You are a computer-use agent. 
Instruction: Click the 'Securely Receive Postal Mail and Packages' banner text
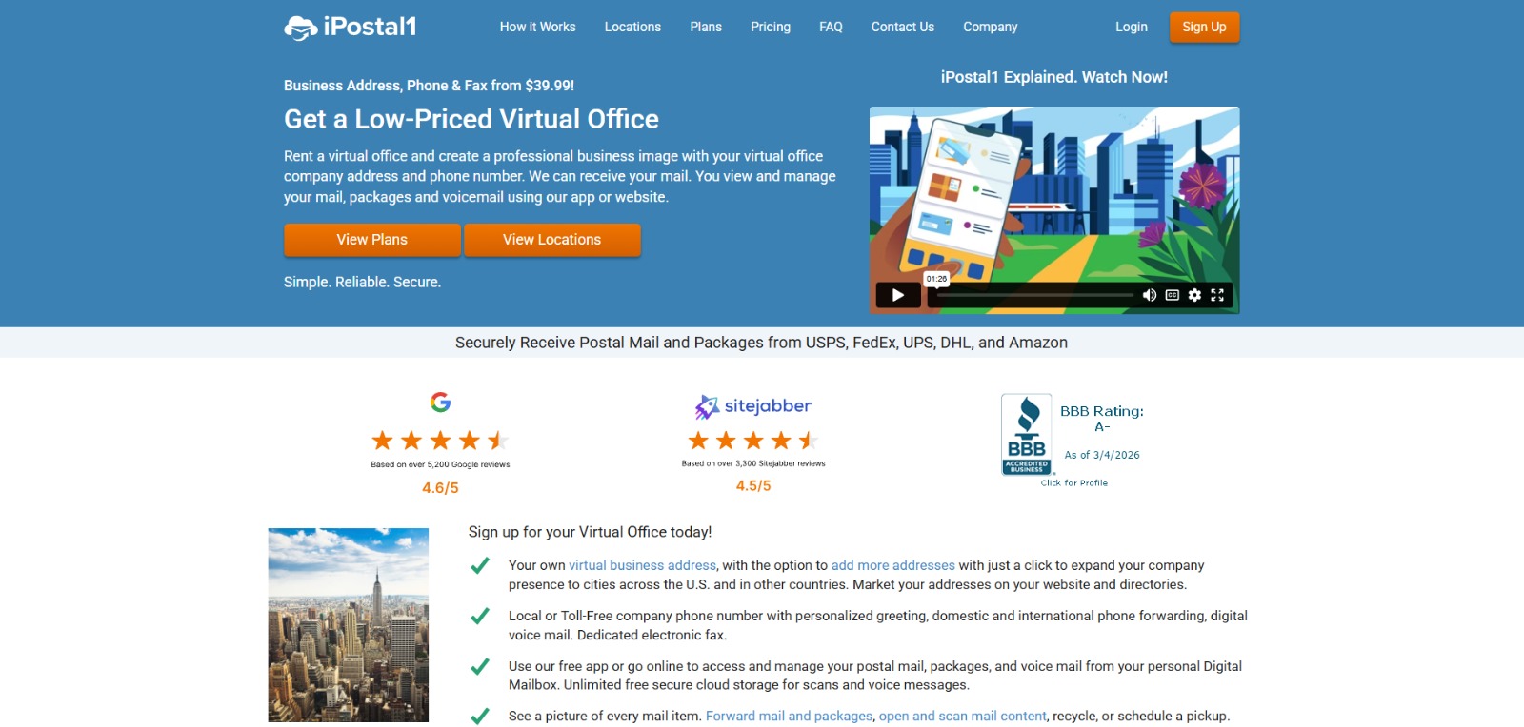(761, 343)
